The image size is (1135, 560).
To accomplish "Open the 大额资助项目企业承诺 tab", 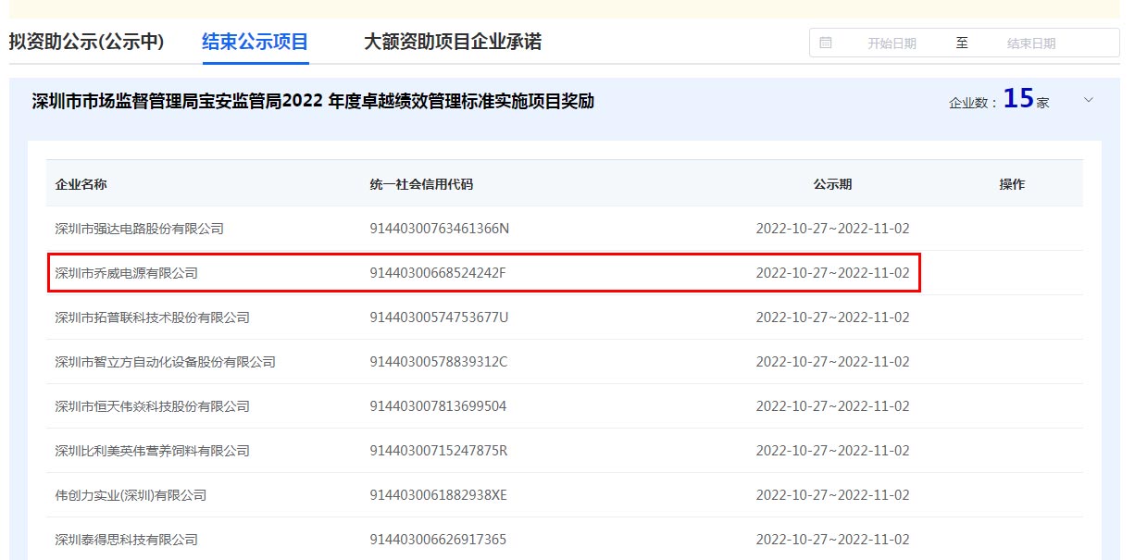I will [x=452, y=42].
